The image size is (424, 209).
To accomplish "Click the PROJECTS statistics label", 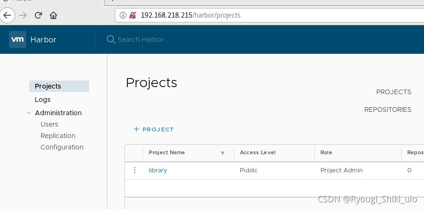I will point(394,92).
